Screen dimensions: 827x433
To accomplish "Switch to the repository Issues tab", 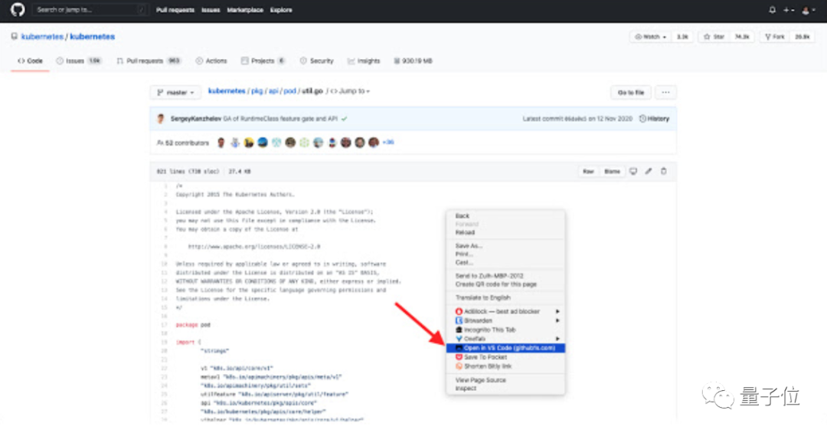I will pos(78,61).
